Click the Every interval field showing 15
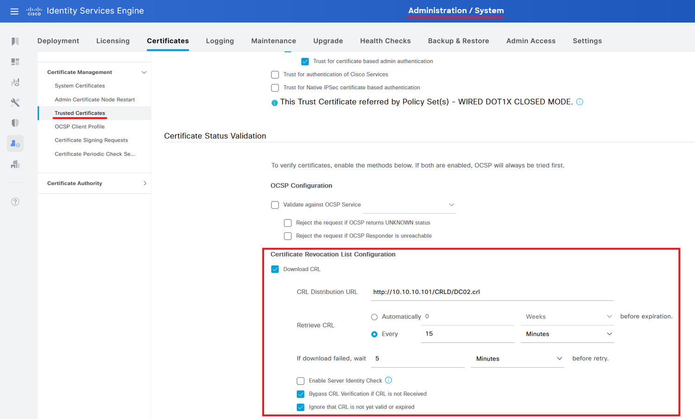 [468, 334]
